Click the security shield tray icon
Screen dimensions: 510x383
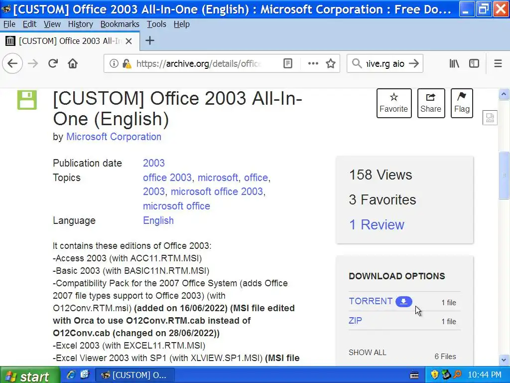click(434, 375)
